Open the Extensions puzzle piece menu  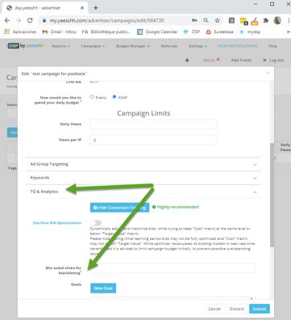tap(266, 20)
